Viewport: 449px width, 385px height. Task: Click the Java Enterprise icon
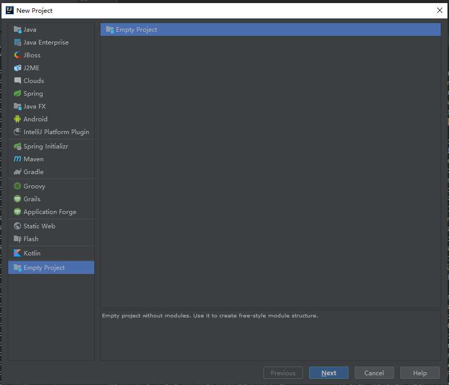click(17, 42)
